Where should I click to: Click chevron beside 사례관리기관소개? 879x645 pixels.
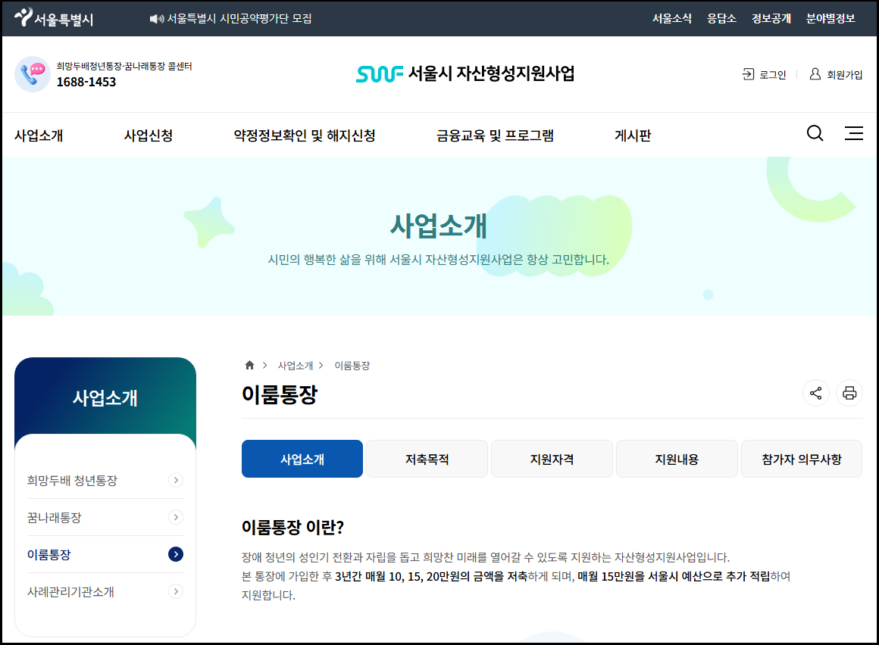click(176, 591)
